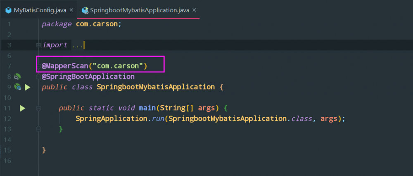Click the SpringbootMybatisApplication.java file icon
The width and height of the screenshot is (413, 176).
point(85,11)
